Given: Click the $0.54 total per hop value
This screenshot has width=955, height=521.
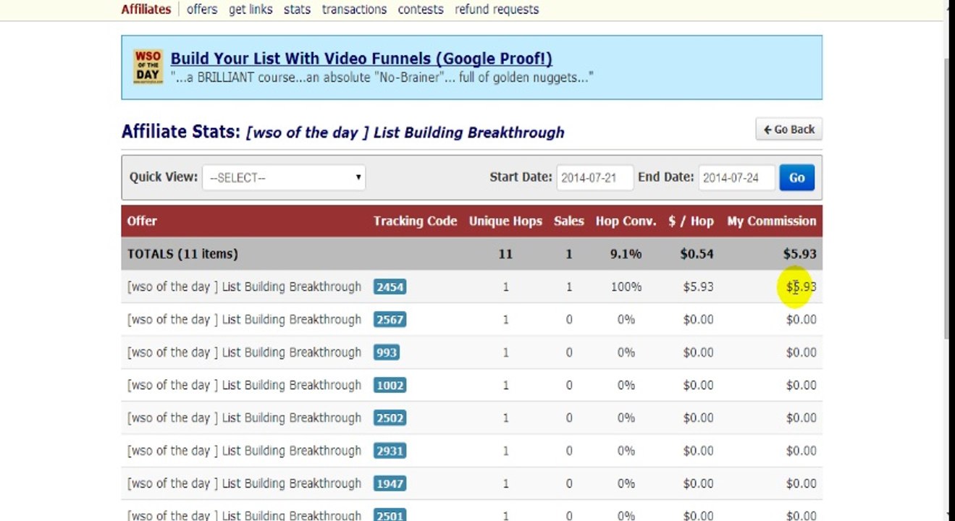Looking at the screenshot, I should click(697, 254).
